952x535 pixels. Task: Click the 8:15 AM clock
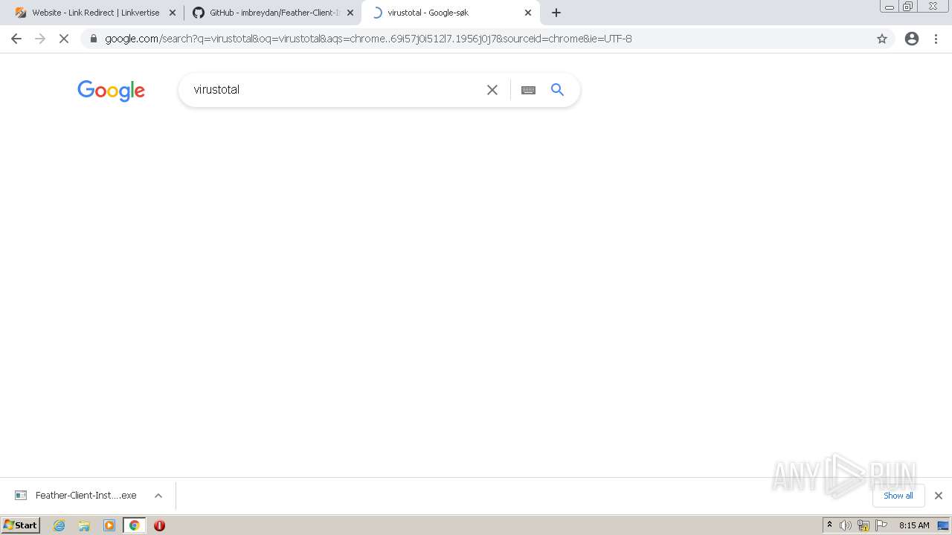(914, 525)
